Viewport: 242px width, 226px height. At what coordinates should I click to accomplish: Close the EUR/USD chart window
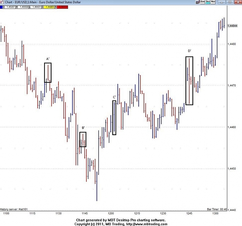238,2
